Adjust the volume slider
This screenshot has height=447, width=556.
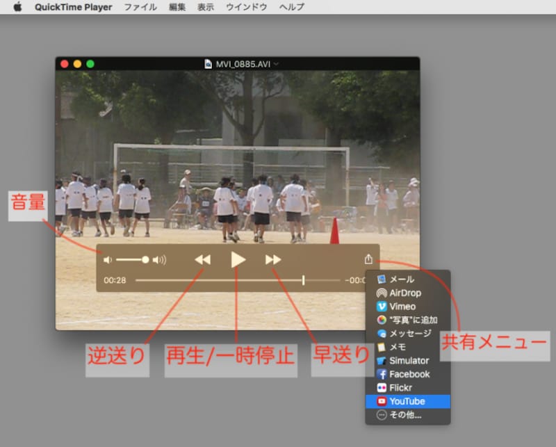pos(131,259)
